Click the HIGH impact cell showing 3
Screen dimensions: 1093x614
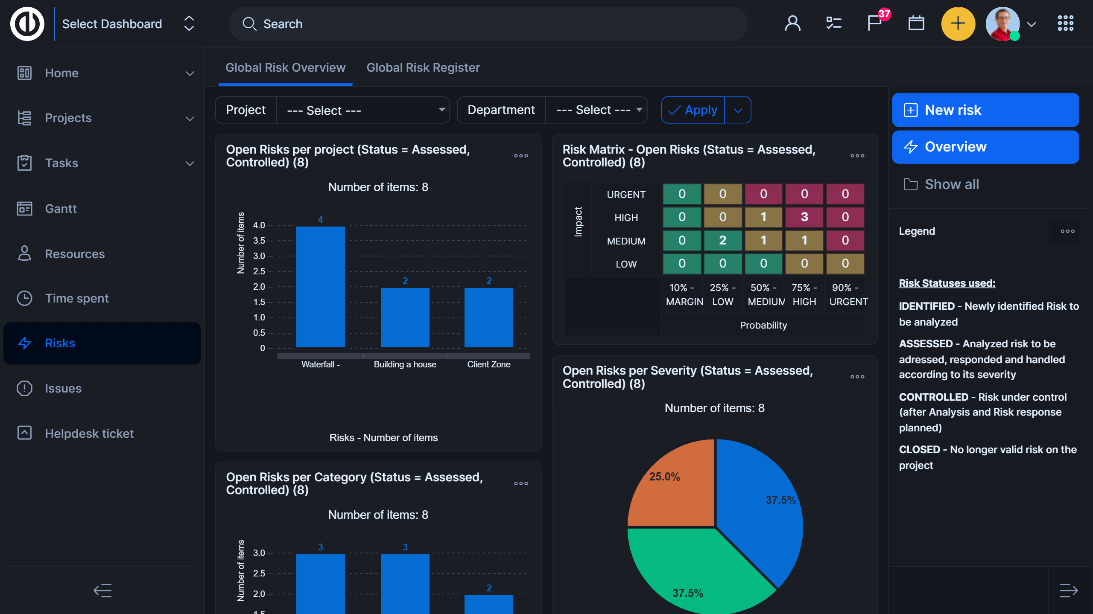pyautogui.click(x=804, y=217)
